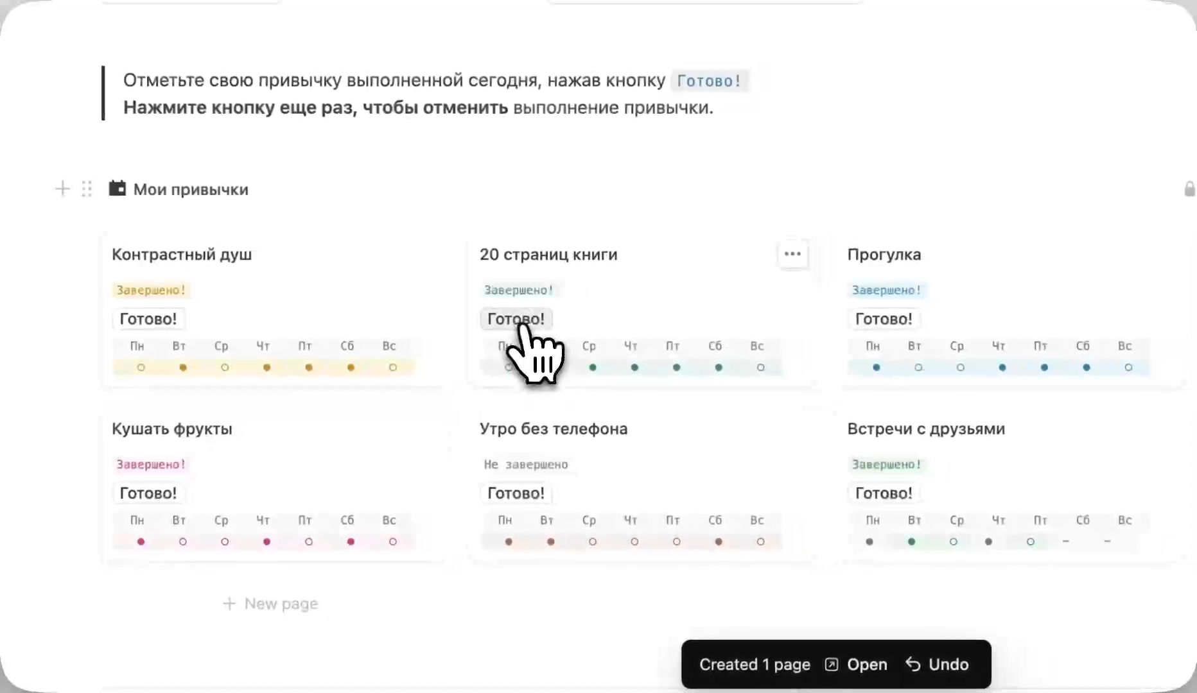Click the Open icon in the notification toast
Image resolution: width=1197 pixels, height=693 pixels.
[832, 665]
